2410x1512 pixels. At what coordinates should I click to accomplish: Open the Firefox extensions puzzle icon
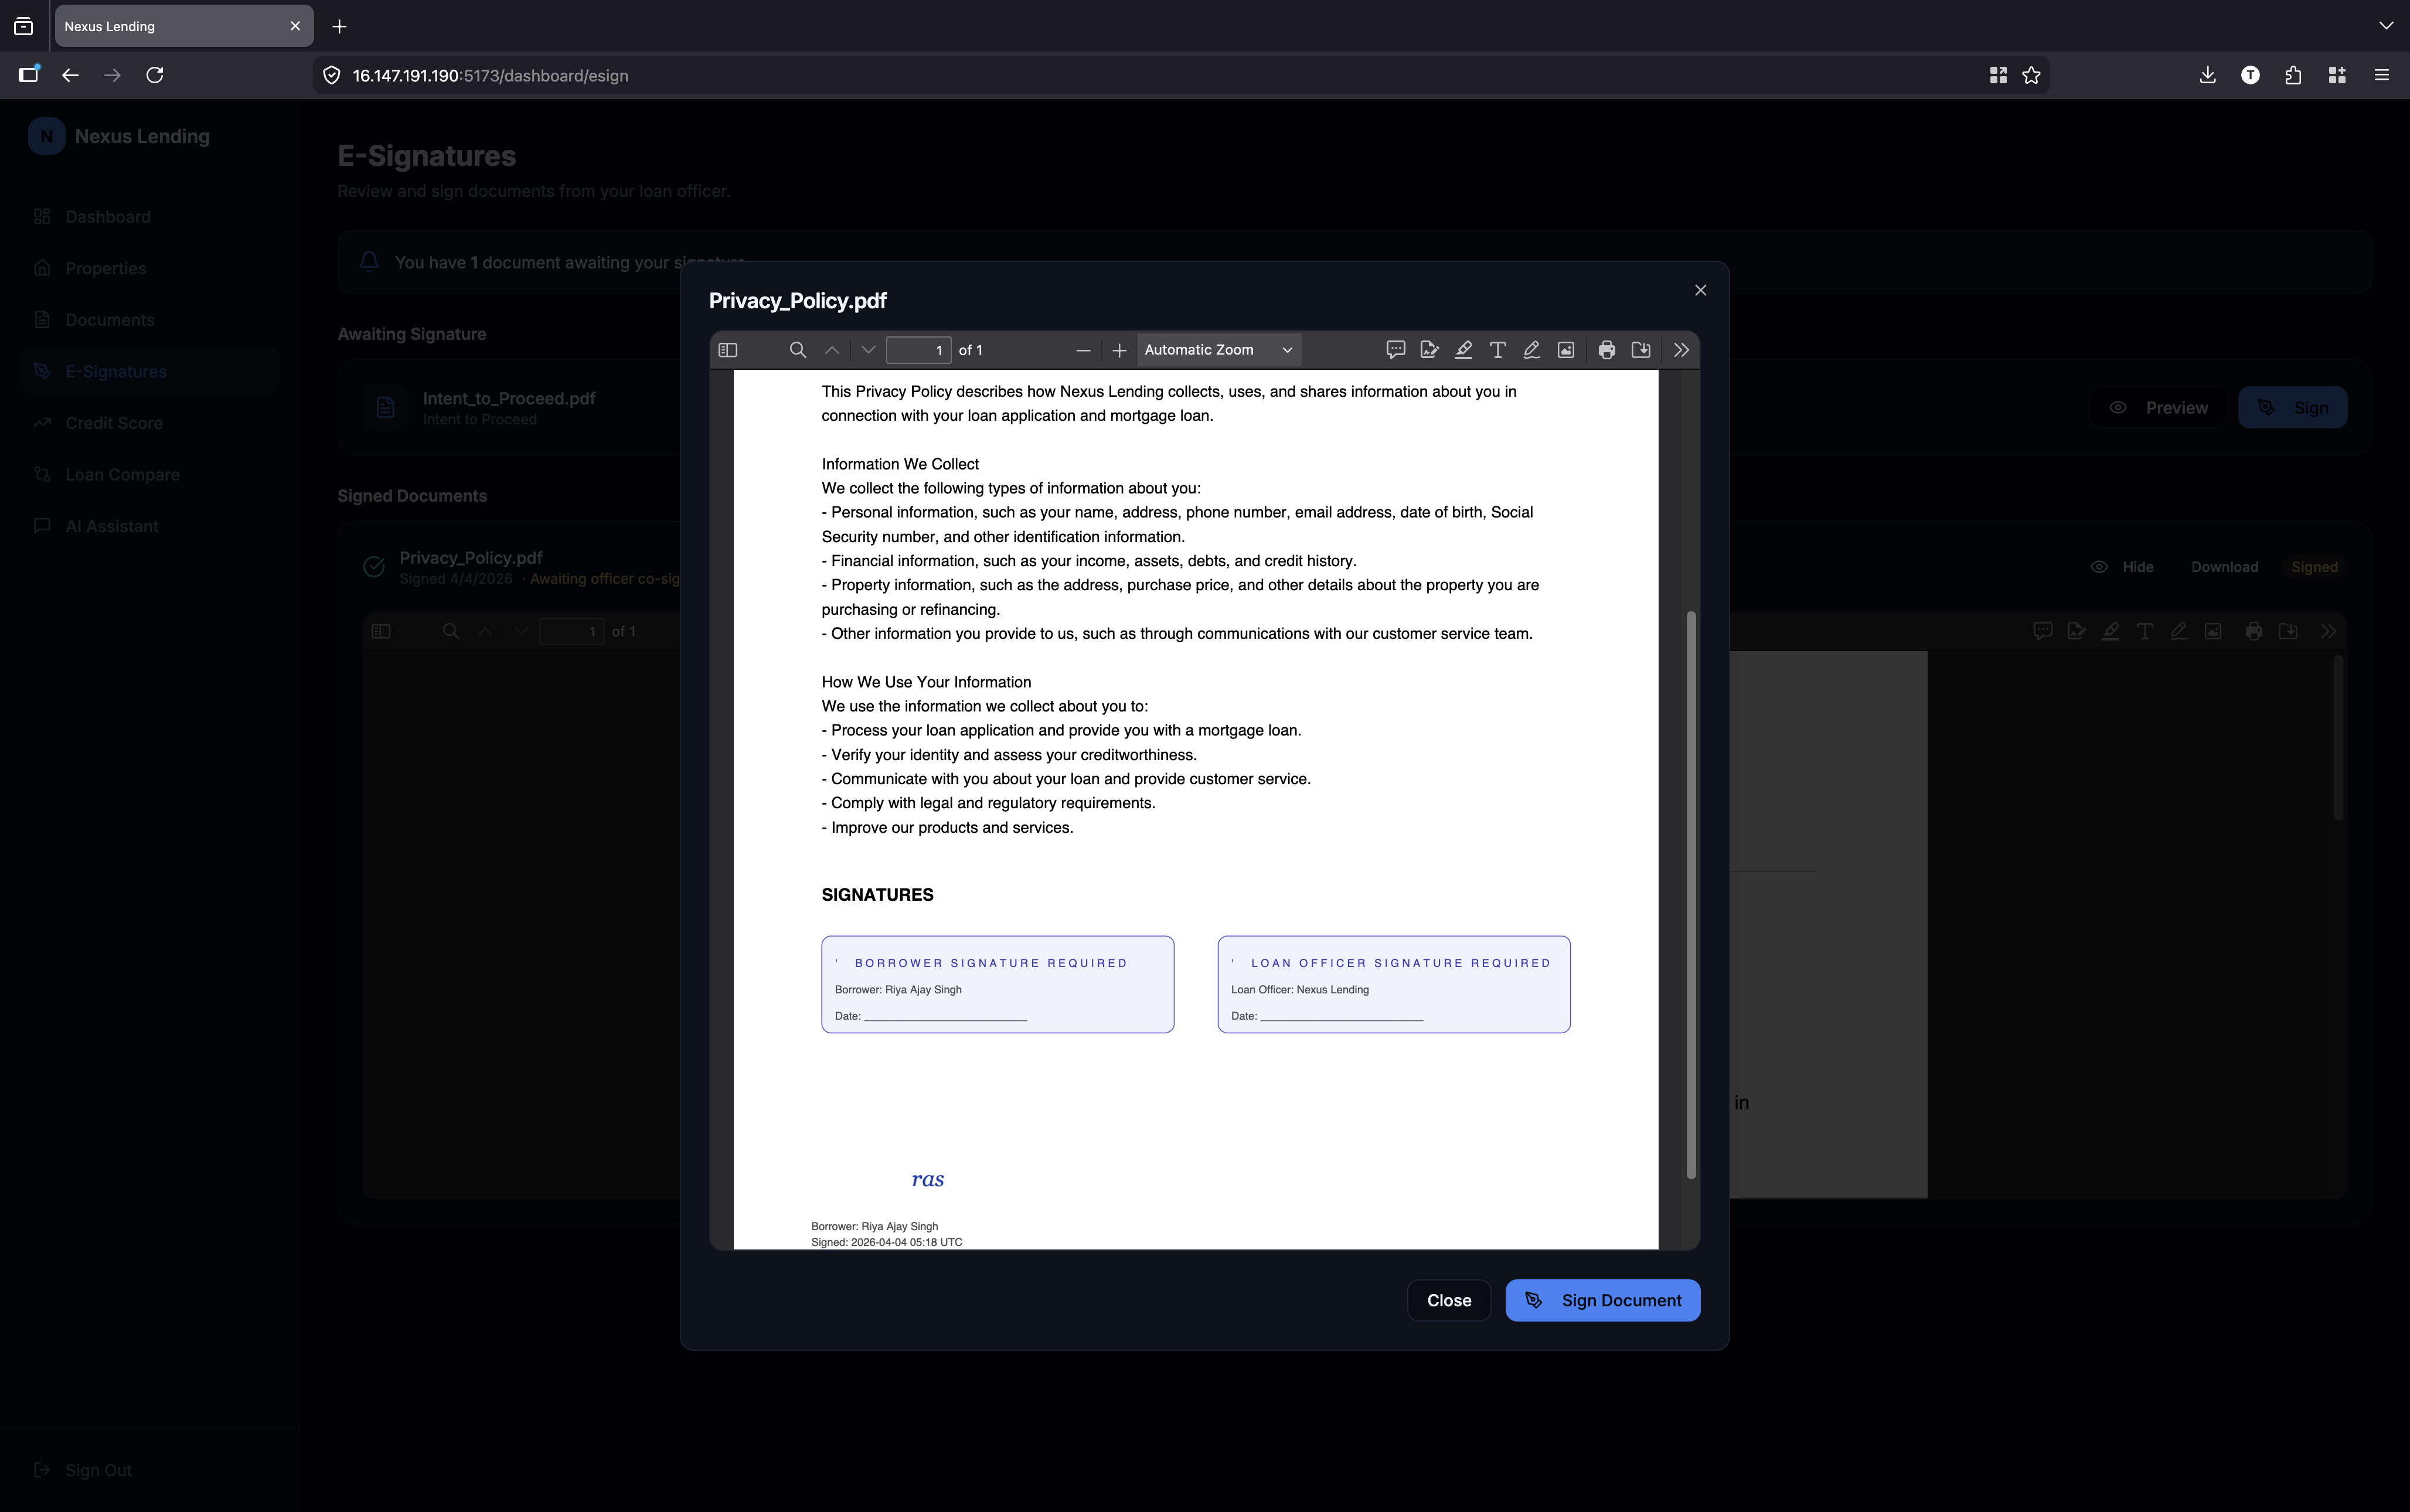click(x=2293, y=75)
